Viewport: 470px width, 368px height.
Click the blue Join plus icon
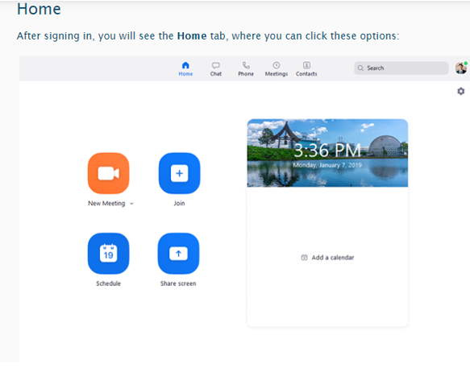tap(179, 173)
